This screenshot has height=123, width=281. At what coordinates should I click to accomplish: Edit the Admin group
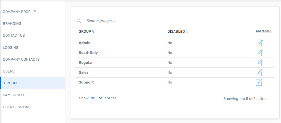point(259,43)
